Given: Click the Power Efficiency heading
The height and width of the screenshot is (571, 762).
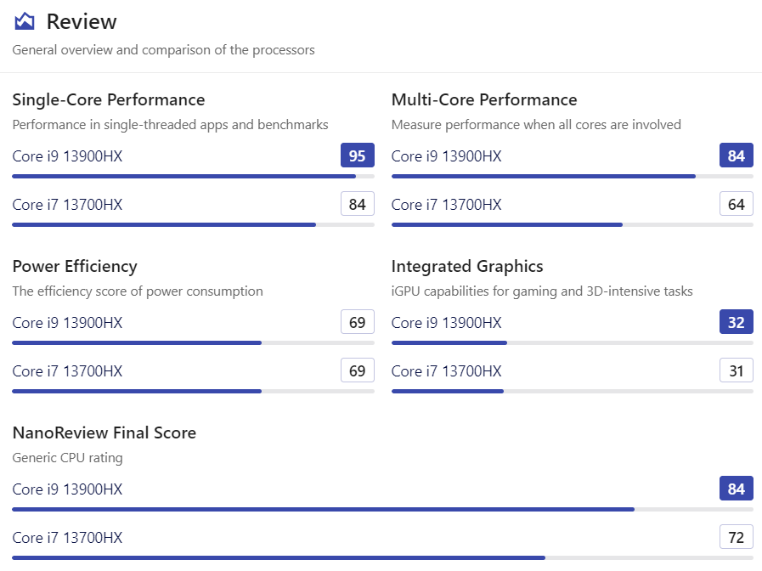Looking at the screenshot, I should pos(75,267).
